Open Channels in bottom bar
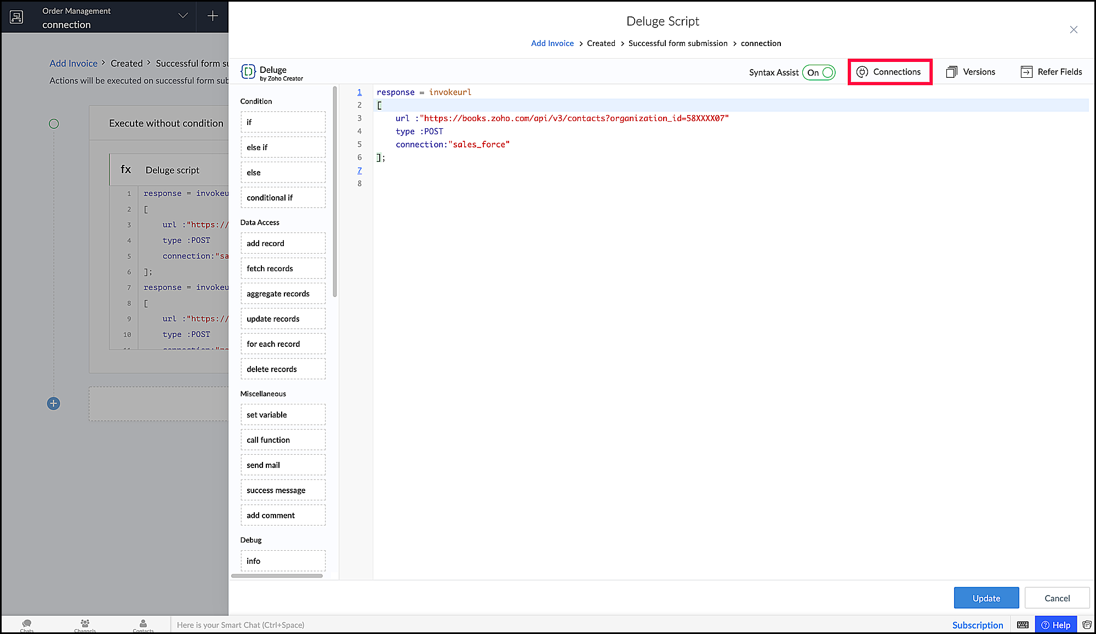Image resolution: width=1096 pixels, height=634 pixels. pyautogui.click(x=85, y=625)
